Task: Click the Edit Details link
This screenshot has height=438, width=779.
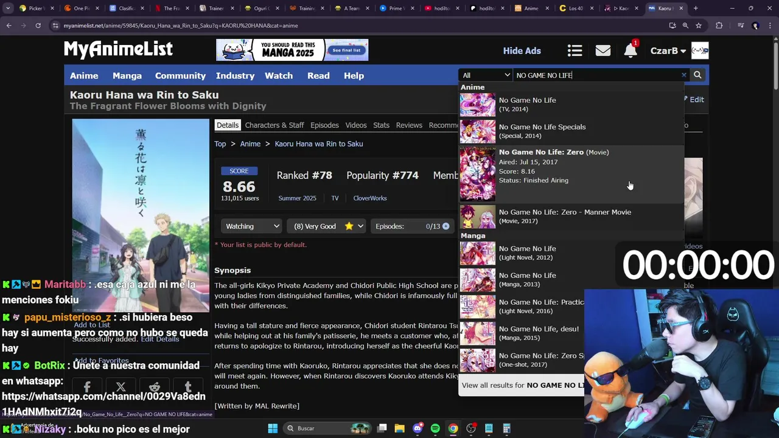Action: click(160, 339)
